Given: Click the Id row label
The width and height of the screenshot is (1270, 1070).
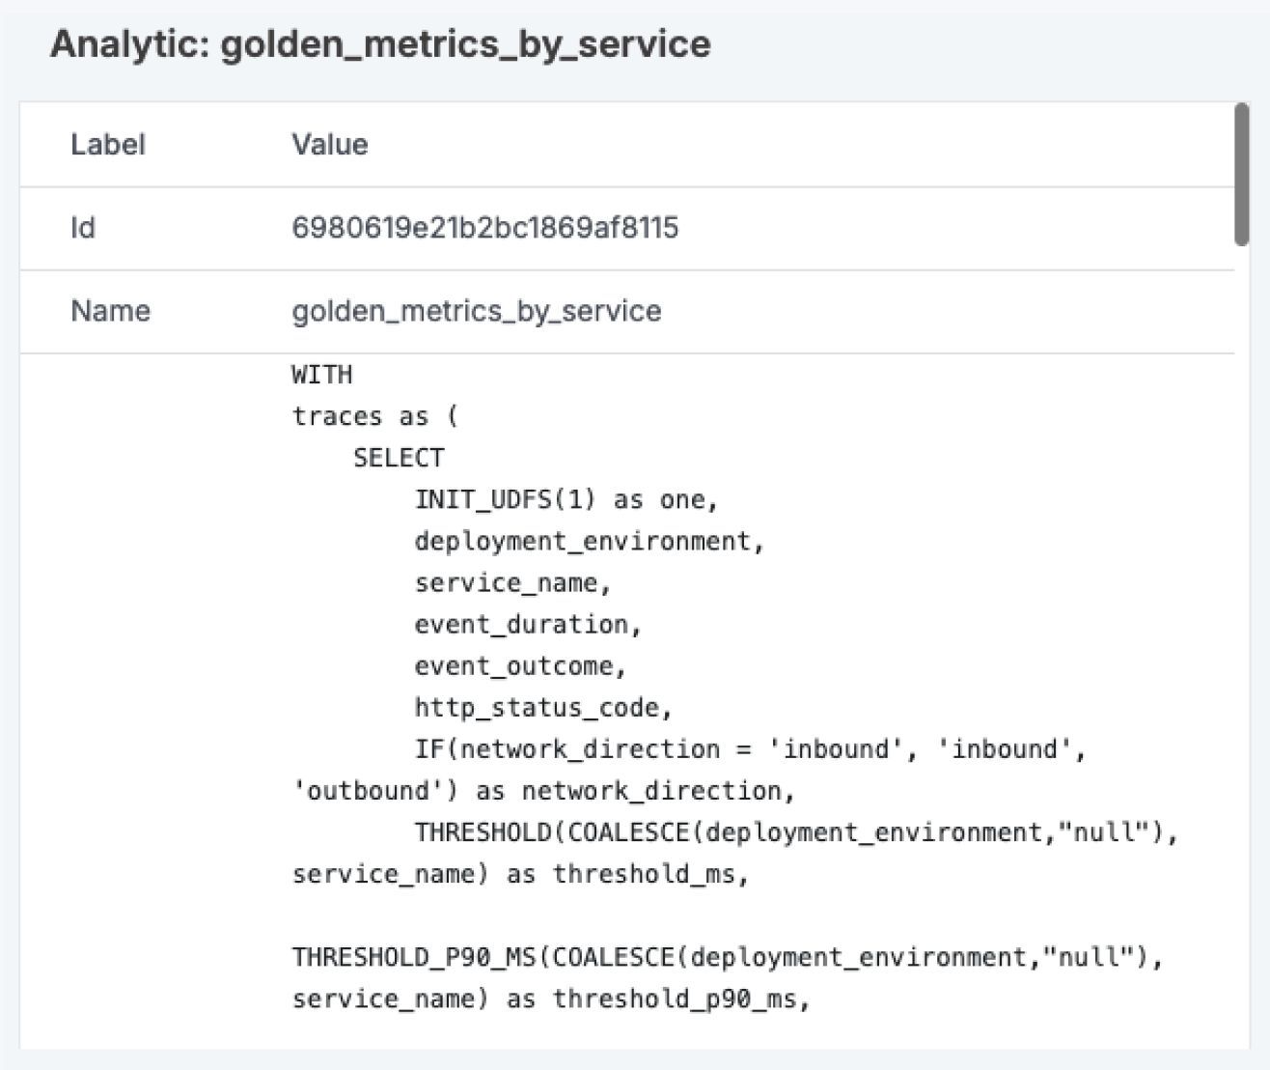Looking at the screenshot, I should coord(83,228).
